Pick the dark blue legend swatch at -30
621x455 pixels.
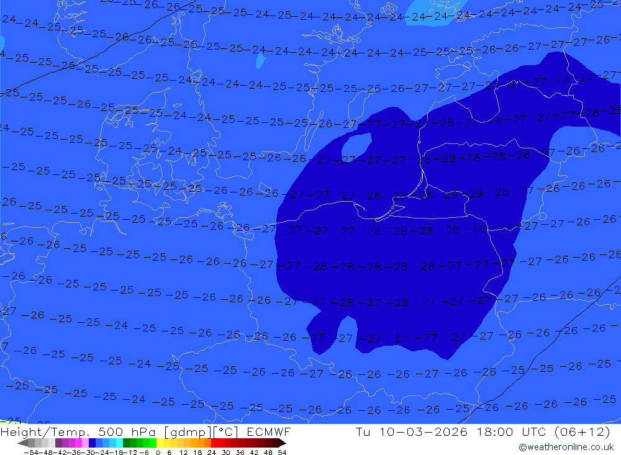(x=93, y=443)
